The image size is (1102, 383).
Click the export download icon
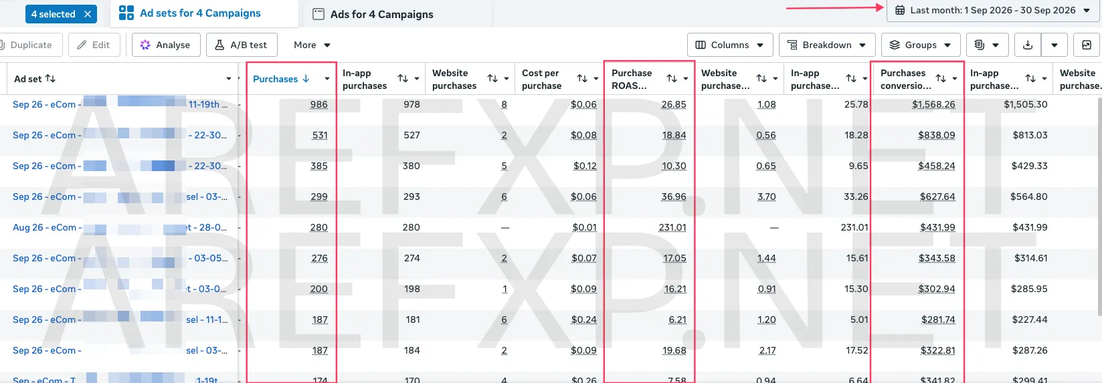1028,45
